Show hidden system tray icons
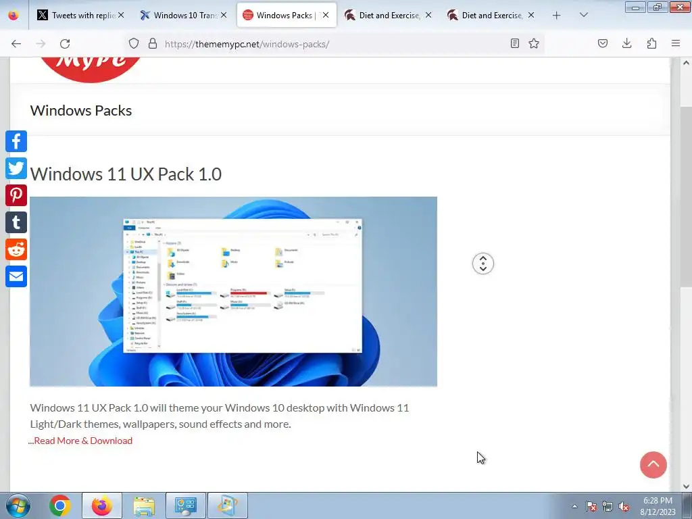Viewport: 692px width, 519px height. pyautogui.click(x=574, y=506)
